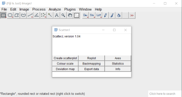Select the Rectangle selection tool
This screenshot has width=182, height=97.
tap(3, 15)
